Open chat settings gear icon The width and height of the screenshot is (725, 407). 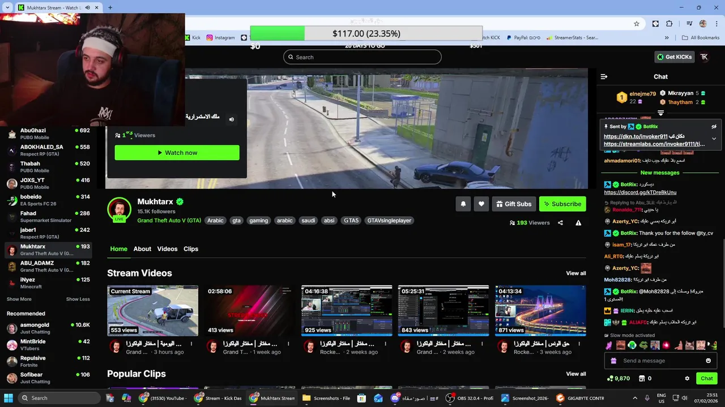687,378
